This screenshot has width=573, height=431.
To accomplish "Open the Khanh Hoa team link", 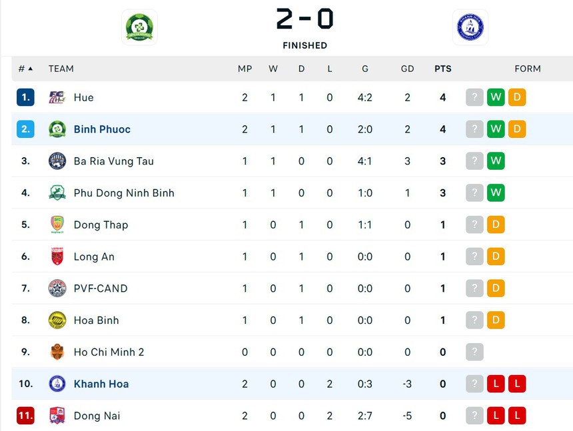I will coord(101,384).
